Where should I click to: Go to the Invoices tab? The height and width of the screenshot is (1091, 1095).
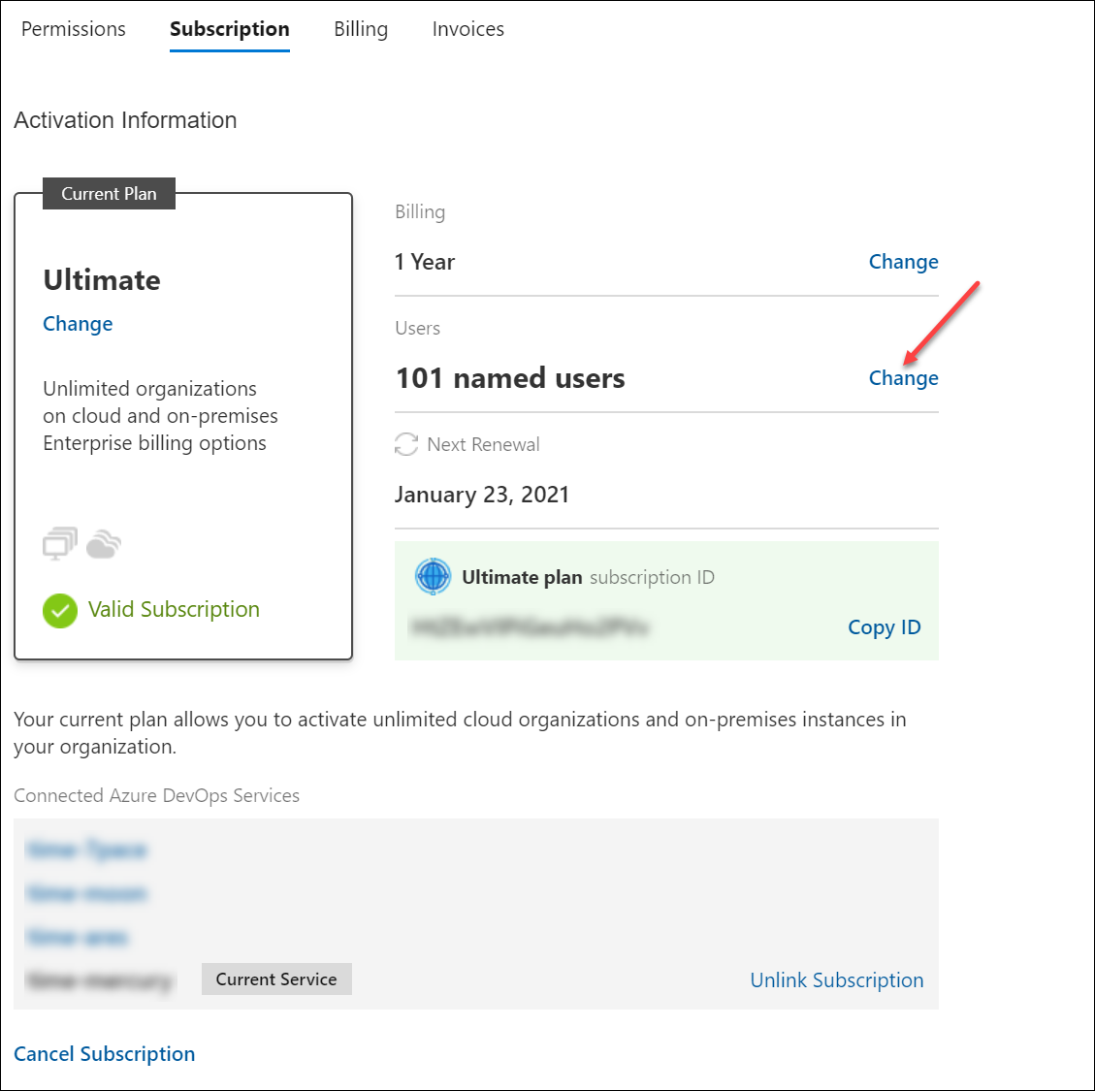[x=467, y=29]
